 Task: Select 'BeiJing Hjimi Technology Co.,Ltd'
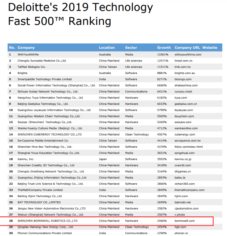click(39, 196)
